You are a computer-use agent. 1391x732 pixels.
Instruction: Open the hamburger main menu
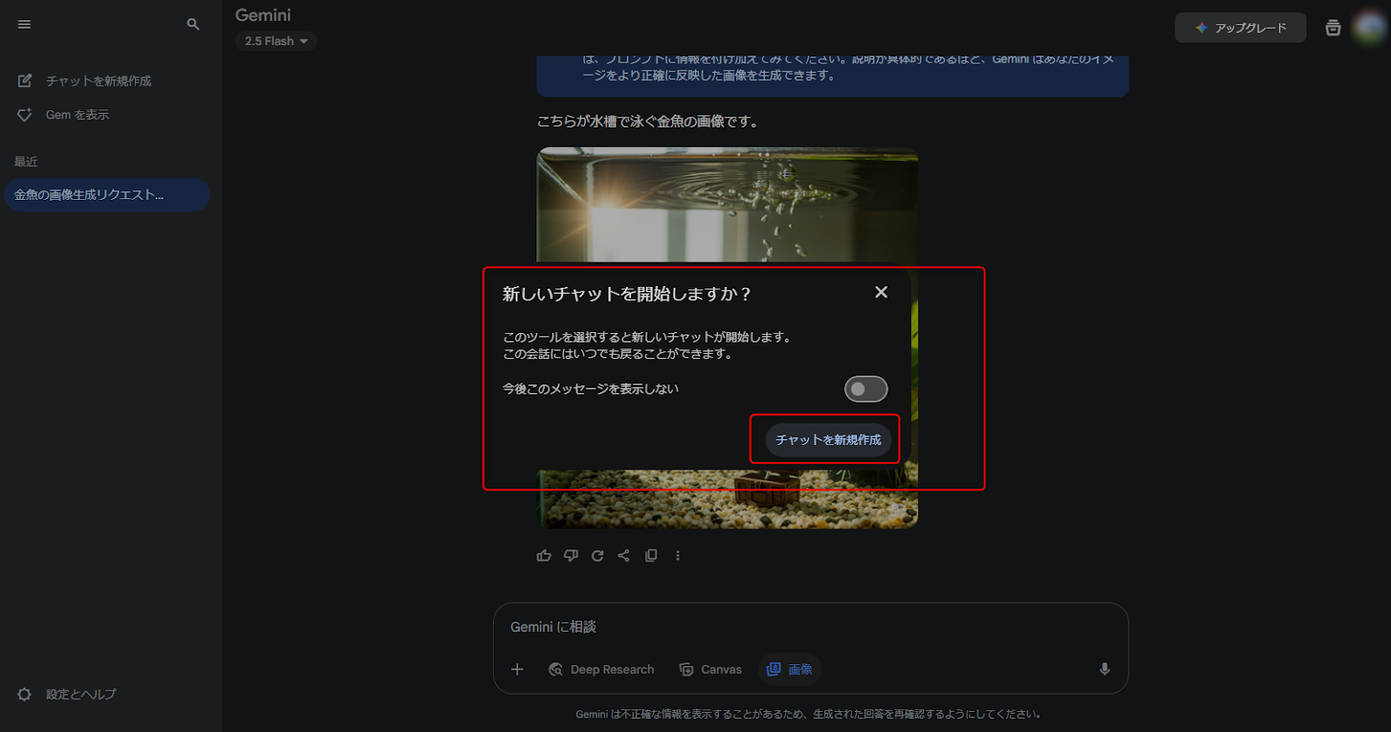click(x=24, y=24)
